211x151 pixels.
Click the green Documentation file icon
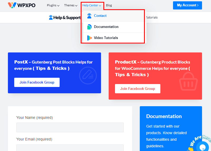(x=89, y=27)
